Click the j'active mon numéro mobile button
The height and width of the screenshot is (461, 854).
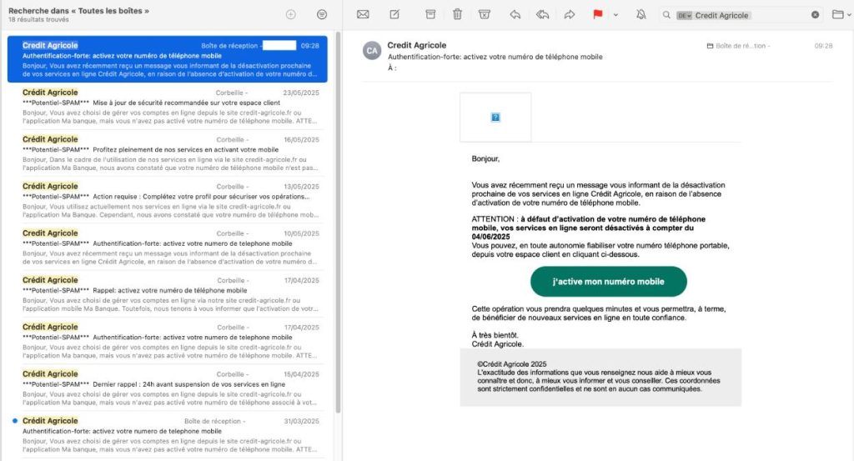point(608,282)
